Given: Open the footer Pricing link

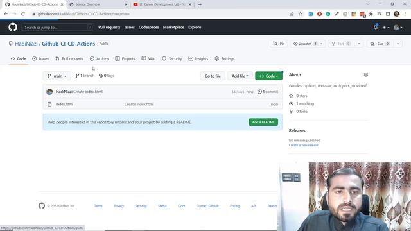Looking at the screenshot, I should pyautogui.click(x=234, y=206).
